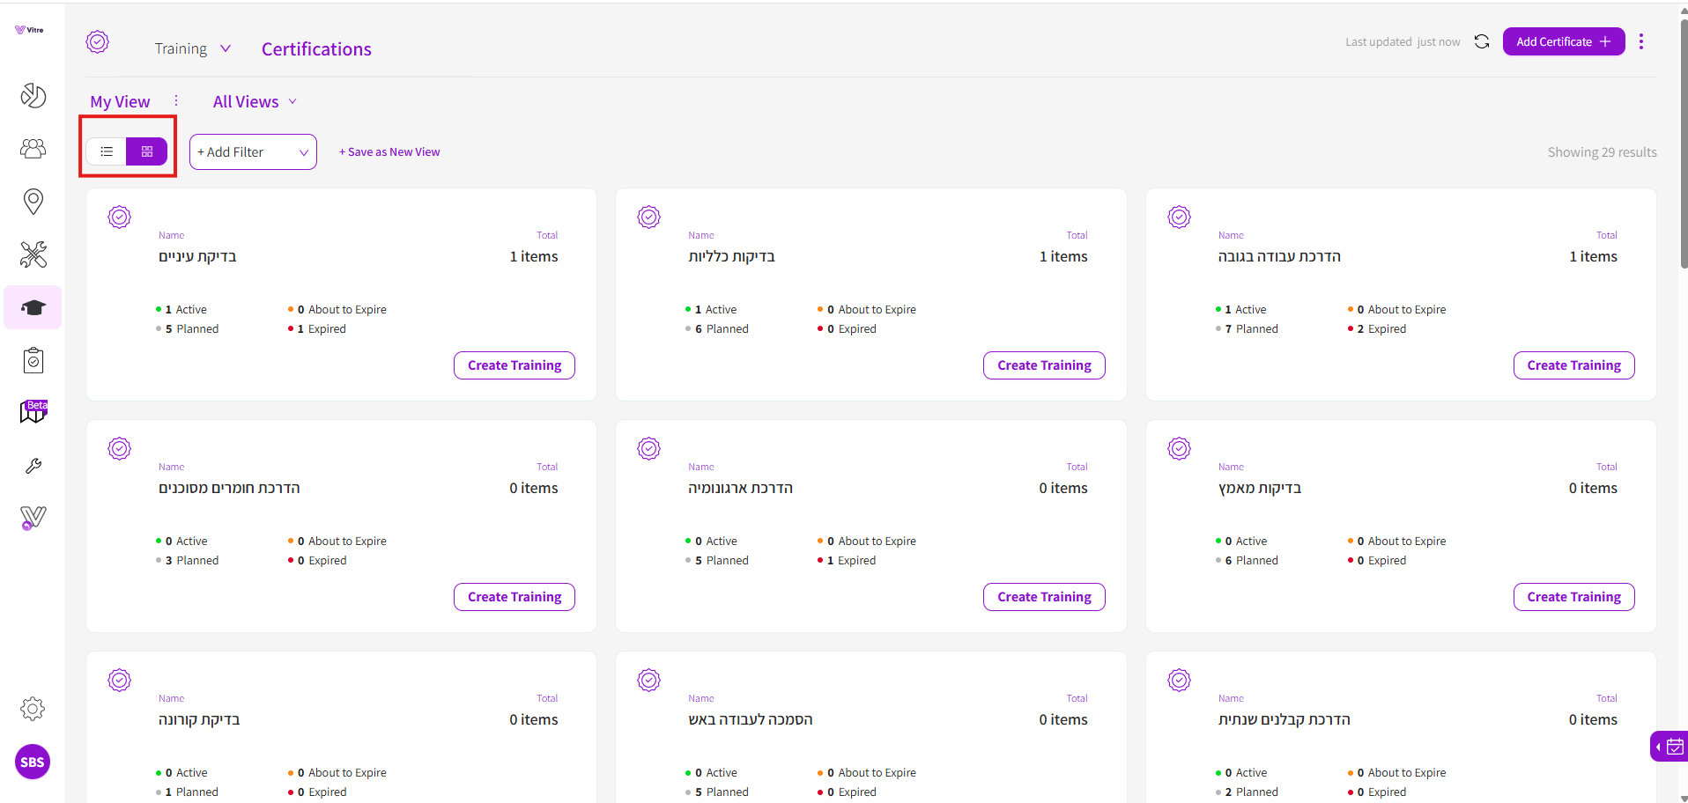Image resolution: width=1688 pixels, height=803 pixels.
Task: Click the badge icon on הסמכה לעבודה באש card
Action: point(649,680)
